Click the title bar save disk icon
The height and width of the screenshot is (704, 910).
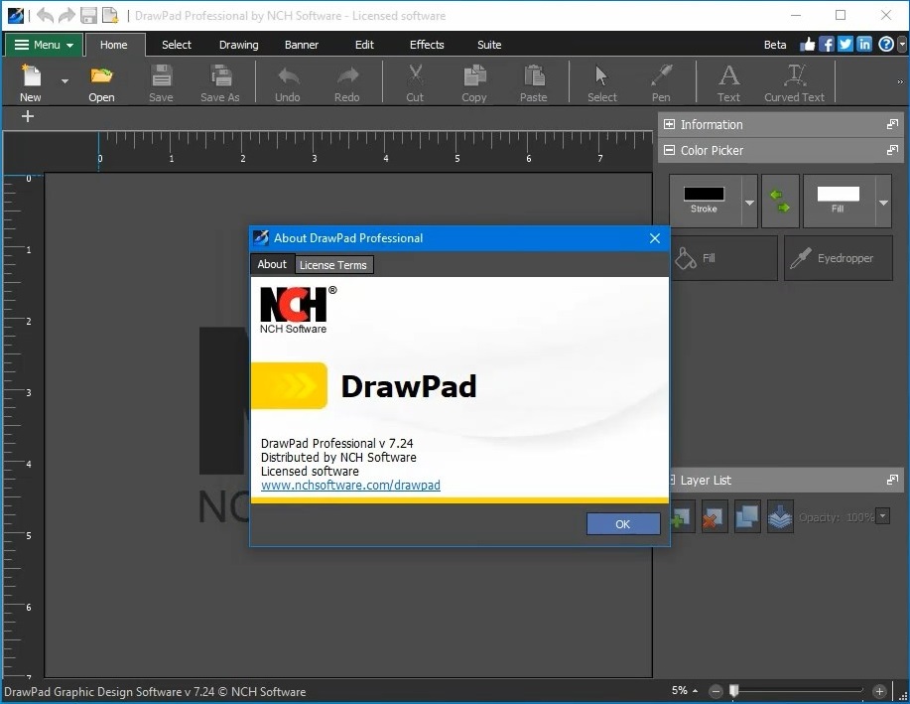point(88,16)
